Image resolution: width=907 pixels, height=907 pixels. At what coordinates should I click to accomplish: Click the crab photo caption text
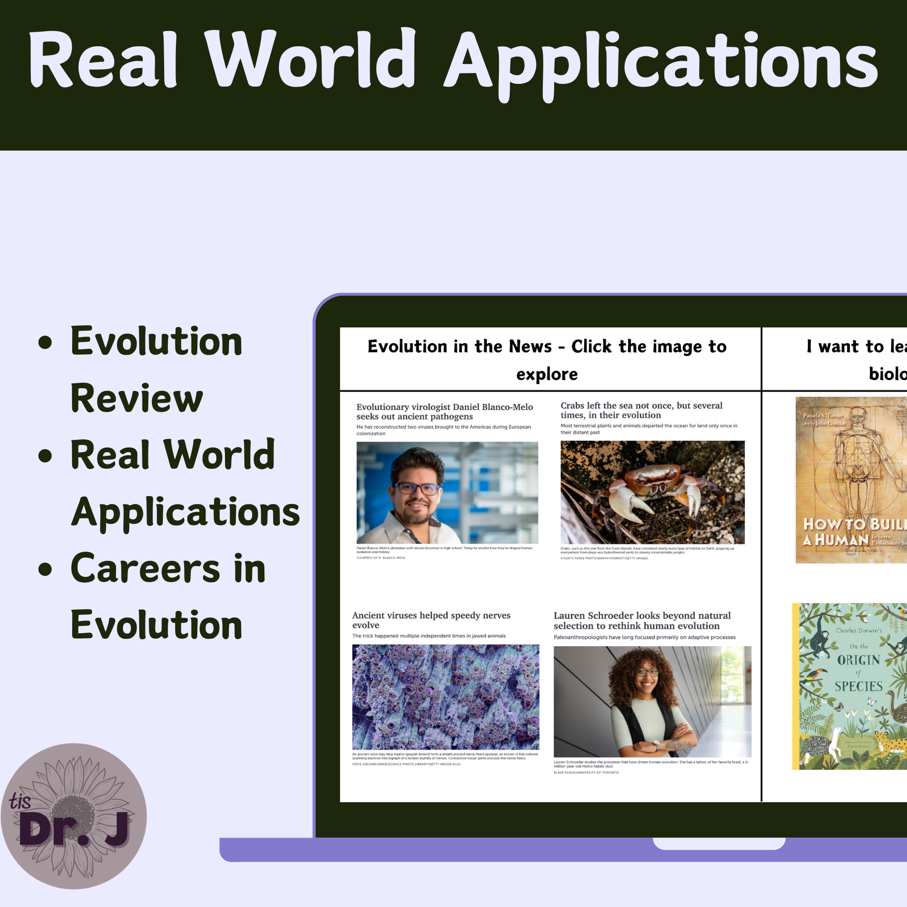coord(646,550)
